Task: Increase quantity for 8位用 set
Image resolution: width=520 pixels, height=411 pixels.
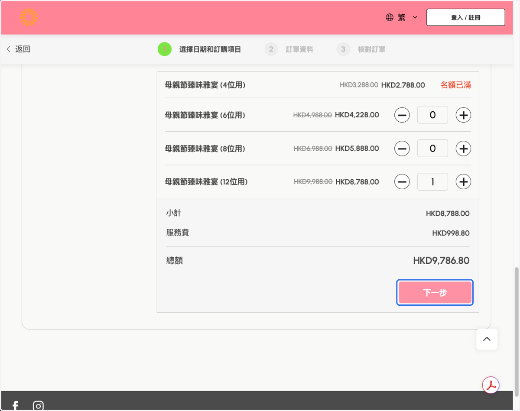Action: pyautogui.click(x=463, y=149)
